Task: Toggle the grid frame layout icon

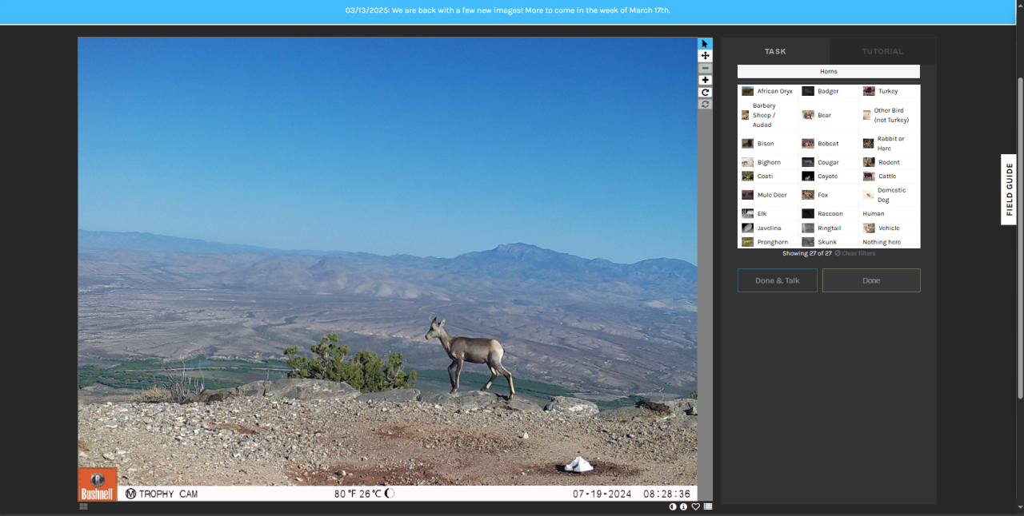Action: [x=83, y=506]
